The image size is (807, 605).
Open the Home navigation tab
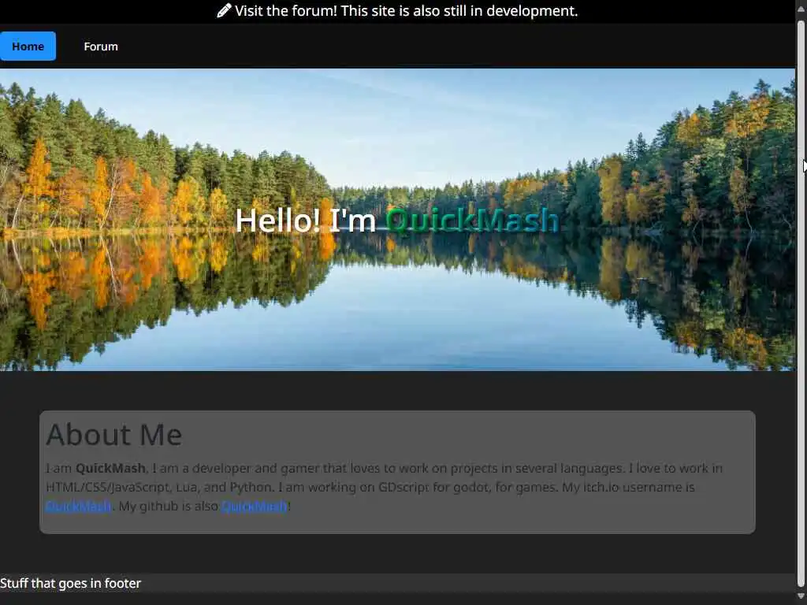pyautogui.click(x=28, y=46)
